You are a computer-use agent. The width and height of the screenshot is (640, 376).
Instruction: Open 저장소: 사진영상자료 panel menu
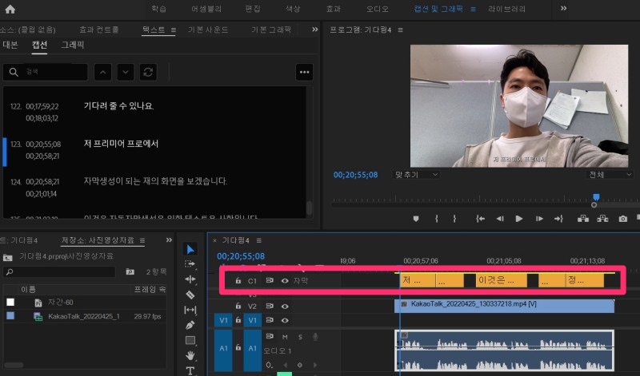(142, 240)
